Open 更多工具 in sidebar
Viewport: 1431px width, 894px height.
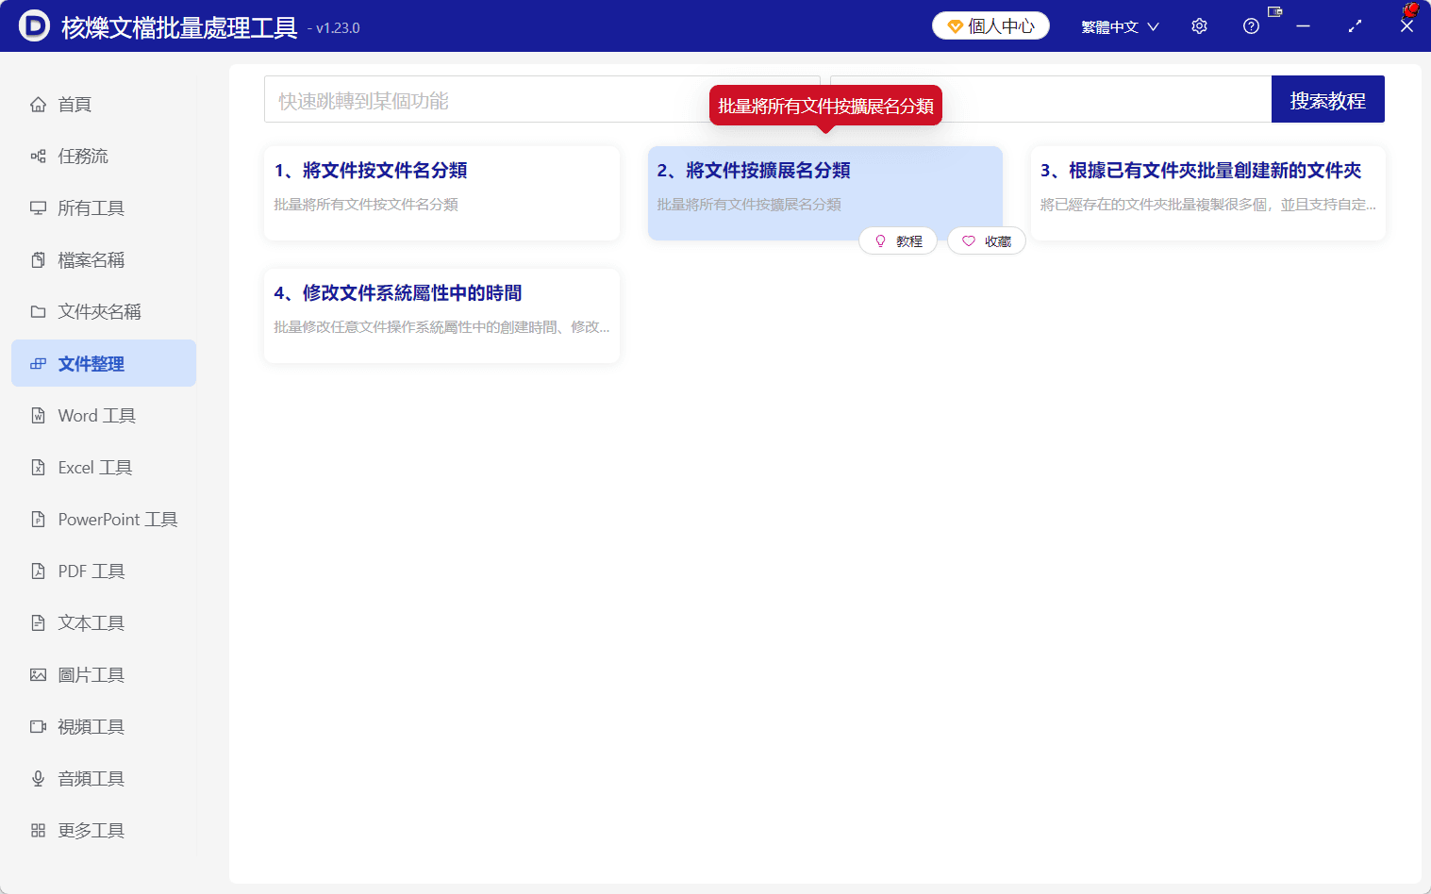pos(104,831)
